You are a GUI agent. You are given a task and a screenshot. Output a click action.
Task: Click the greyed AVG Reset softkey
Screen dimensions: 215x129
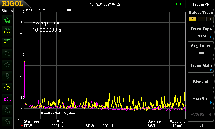coord(201,114)
